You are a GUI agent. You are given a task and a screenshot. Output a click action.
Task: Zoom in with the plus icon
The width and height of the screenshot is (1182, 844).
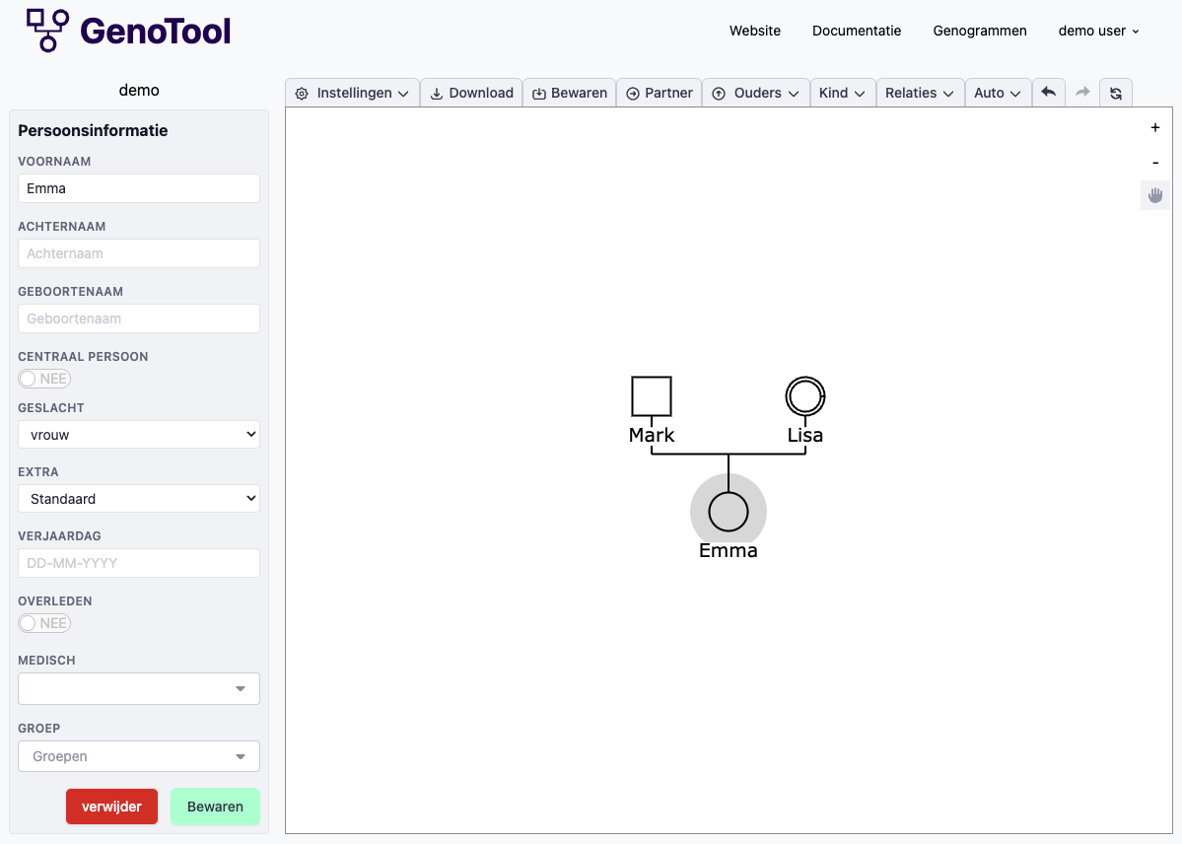[x=1154, y=127]
